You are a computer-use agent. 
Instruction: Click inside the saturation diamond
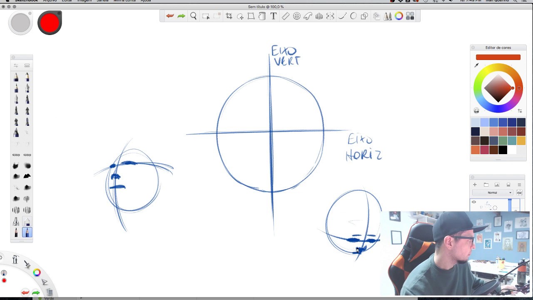[498, 88]
